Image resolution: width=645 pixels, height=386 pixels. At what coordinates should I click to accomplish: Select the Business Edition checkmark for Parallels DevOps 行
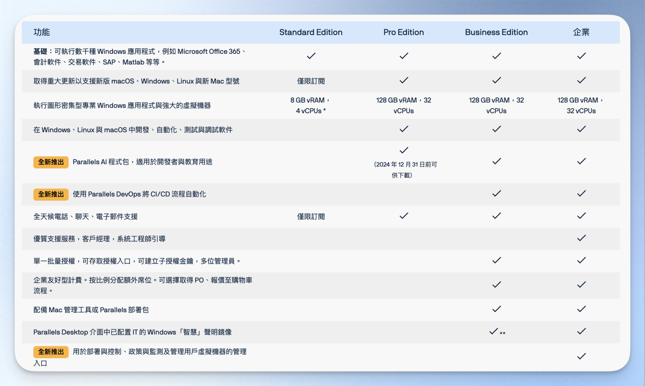coord(496,193)
